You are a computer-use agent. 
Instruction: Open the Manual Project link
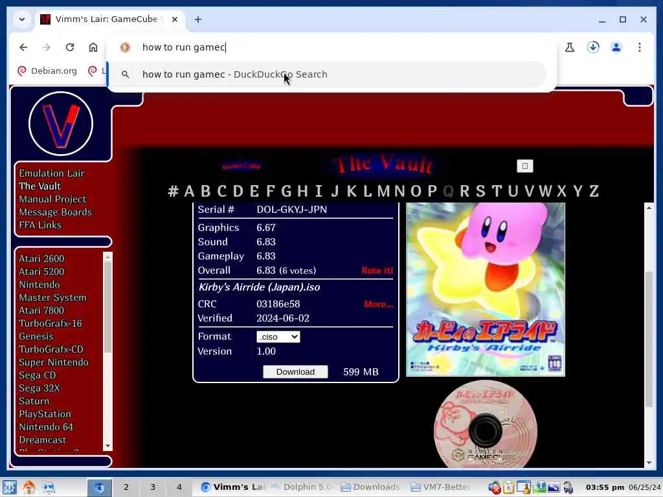pos(52,199)
